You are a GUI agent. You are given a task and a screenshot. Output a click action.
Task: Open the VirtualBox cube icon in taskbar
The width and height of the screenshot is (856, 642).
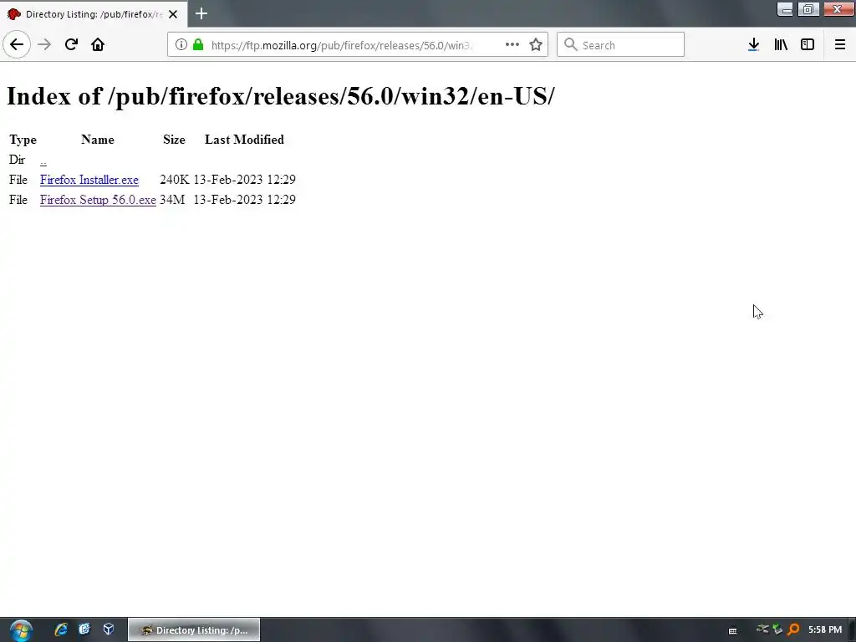[109, 629]
